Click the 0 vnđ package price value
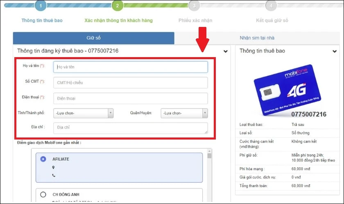This screenshot has height=204, width=344. [296, 177]
